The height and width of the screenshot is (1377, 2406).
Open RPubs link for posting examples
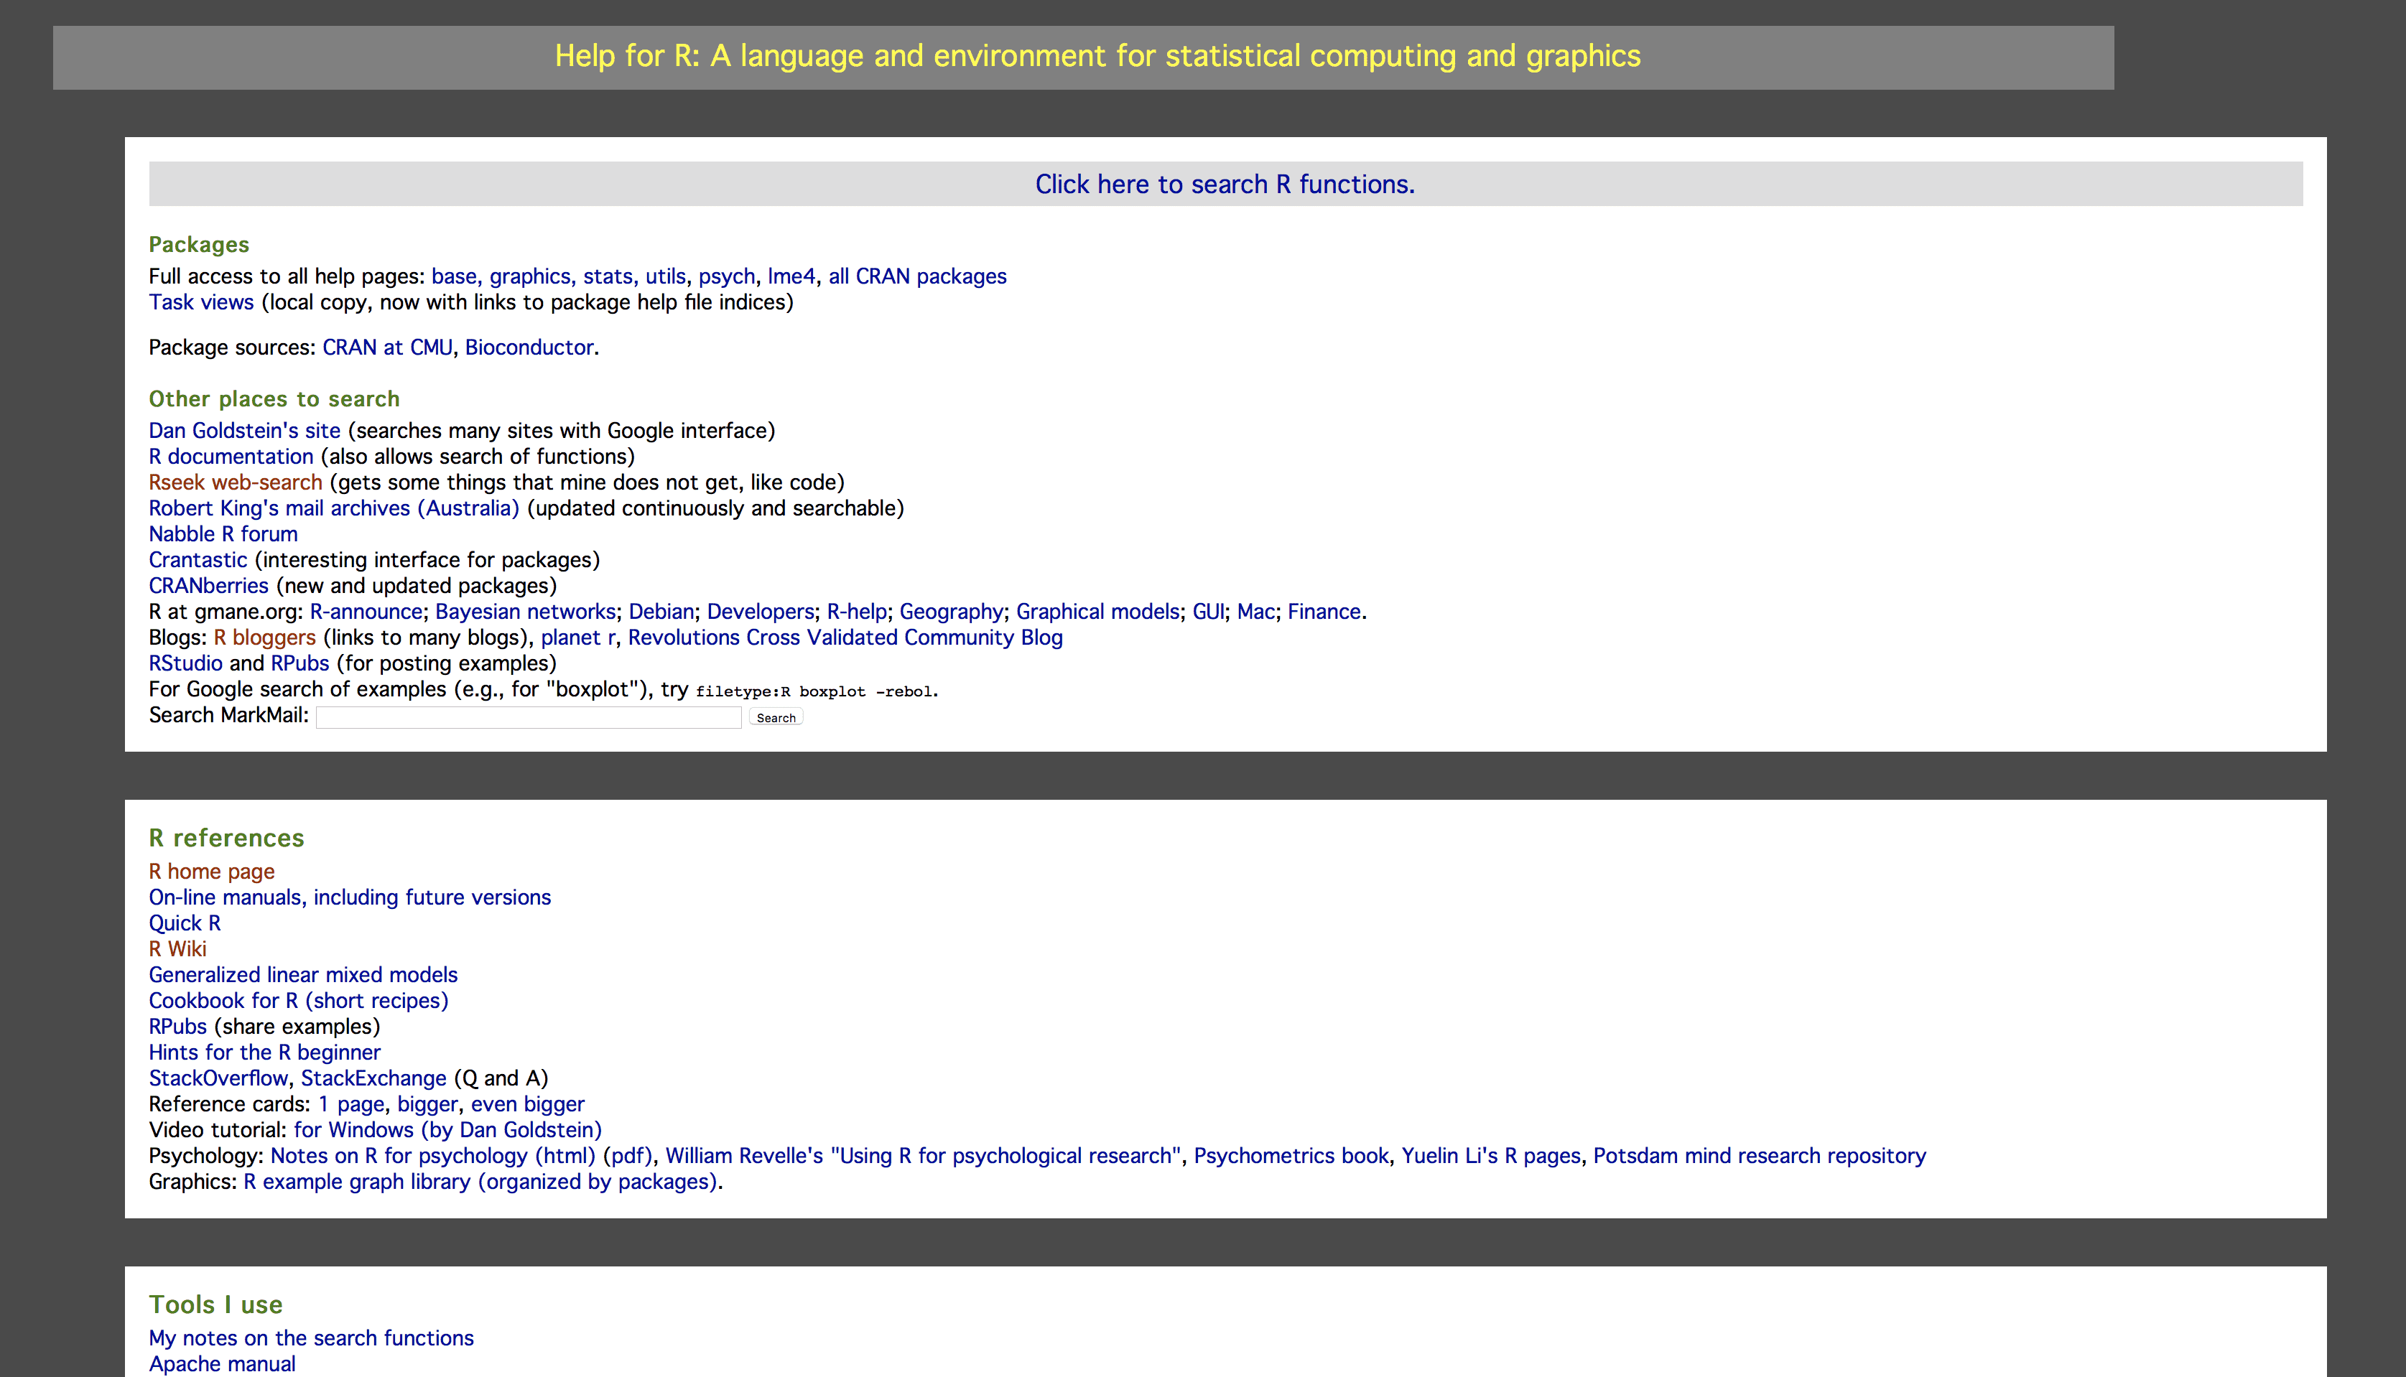(300, 663)
